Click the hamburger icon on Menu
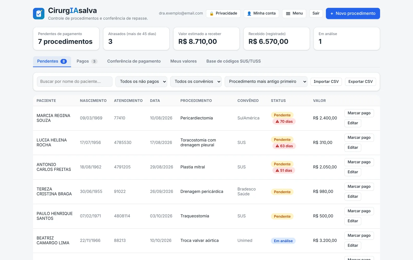 point(288,14)
